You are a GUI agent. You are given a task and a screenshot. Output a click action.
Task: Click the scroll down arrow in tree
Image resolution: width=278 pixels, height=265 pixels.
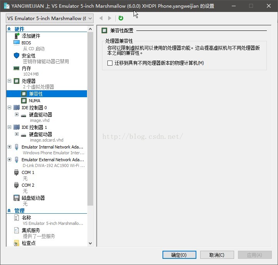coord(90,243)
